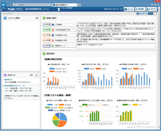Image resolution: width=161 pixels, height=131 pixels.
Task: Click the plus icon in お知らせ panel
Action: point(37,75)
